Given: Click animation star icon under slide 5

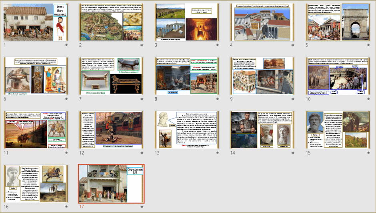Looking at the screenshot, I should click(368, 45).
